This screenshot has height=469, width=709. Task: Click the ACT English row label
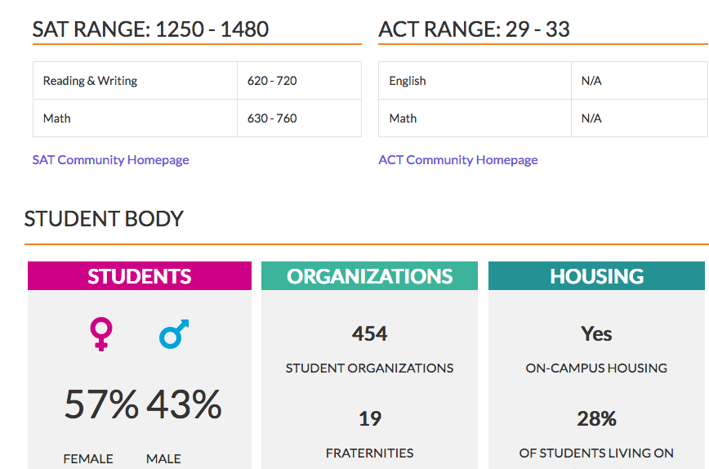coord(408,81)
